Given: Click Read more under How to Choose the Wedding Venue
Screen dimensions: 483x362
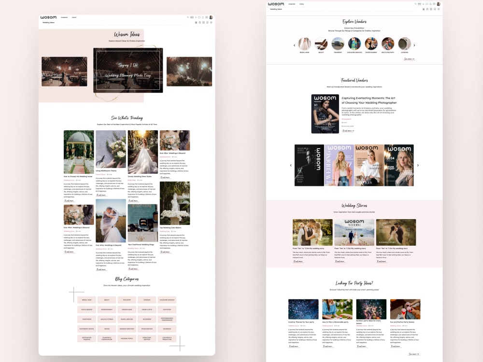Looking at the screenshot, I should coord(69,200).
